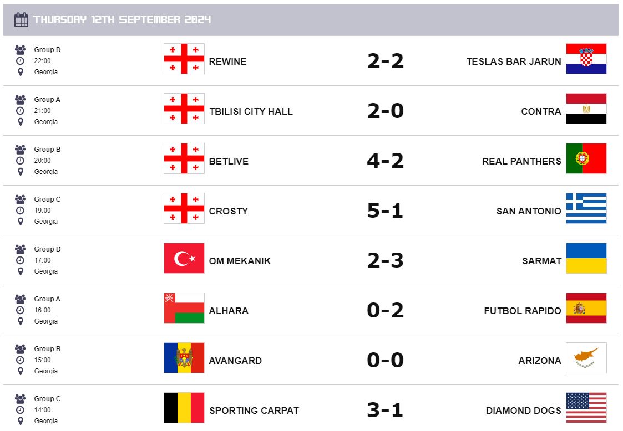Click the Turkey flag beside OM MEKANIK
This screenshot has height=431, width=623.
coord(184,258)
